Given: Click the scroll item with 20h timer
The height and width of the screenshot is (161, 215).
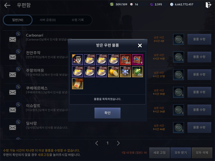Looking at the screenshot, I should pyautogui.click(x=77, y=84).
